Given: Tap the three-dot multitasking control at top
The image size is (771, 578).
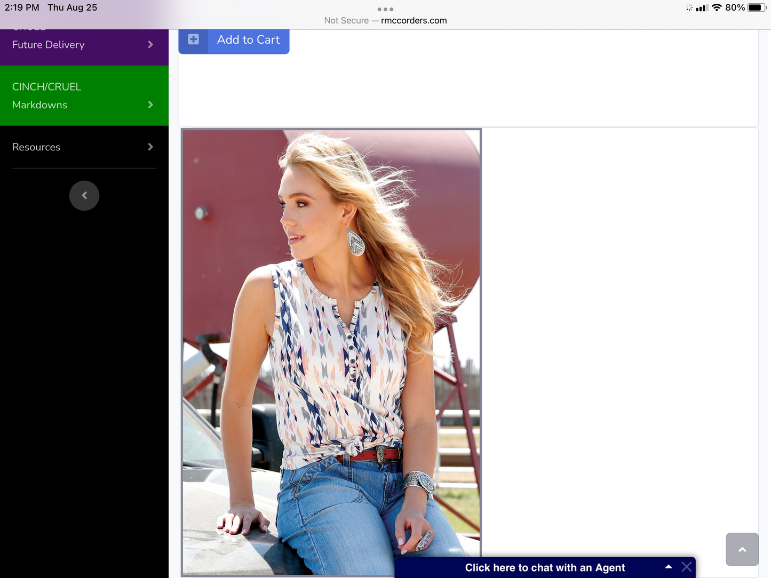Looking at the screenshot, I should 385,9.
